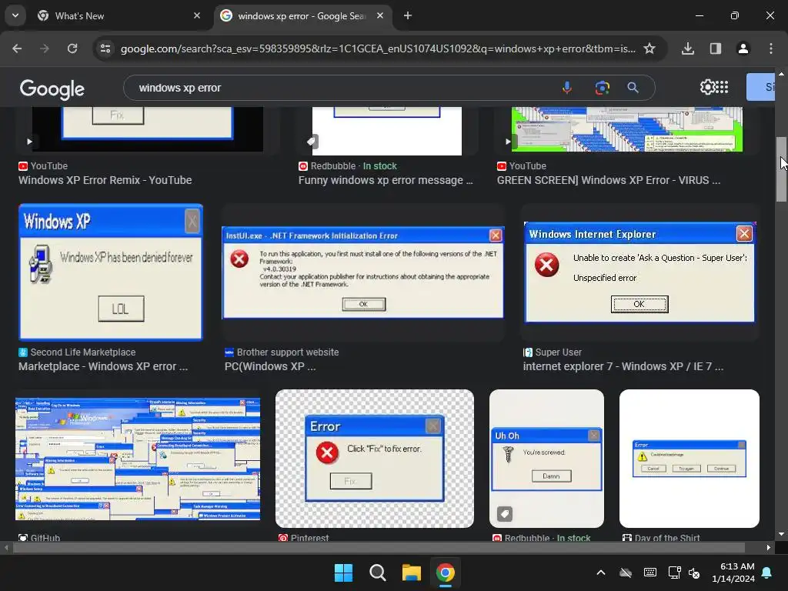Open the notifications bell
This screenshot has height=591, width=788.
point(767,573)
